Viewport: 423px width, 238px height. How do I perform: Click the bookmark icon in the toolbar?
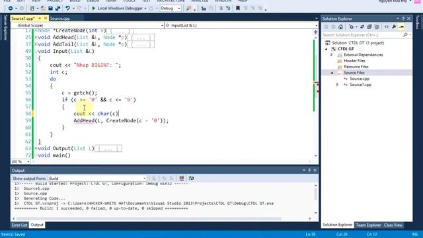coord(238,9)
